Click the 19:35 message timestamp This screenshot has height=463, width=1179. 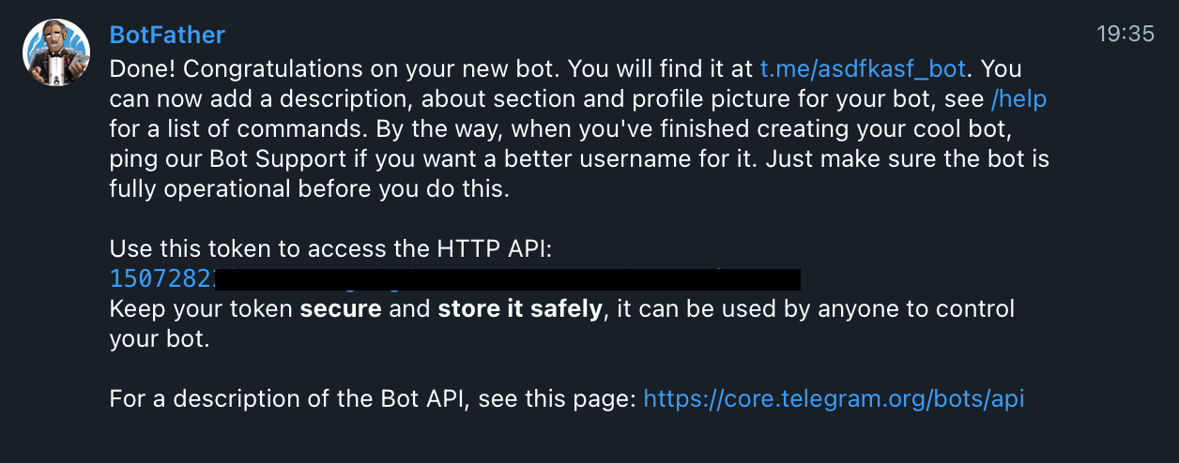point(1125,35)
